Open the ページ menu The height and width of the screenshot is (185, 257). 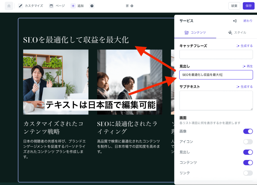coord(57,6)
